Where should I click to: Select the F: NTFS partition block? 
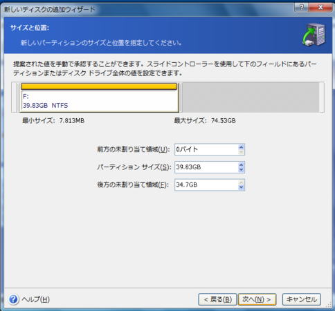pyautogui.click(x=99, y=97)
